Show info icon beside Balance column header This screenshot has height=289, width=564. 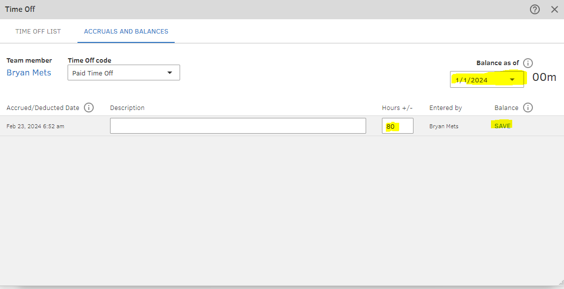(528, 108)
